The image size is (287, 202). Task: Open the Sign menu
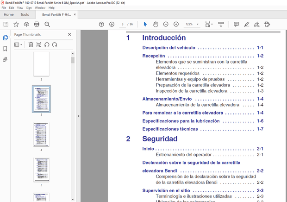[29, 8]
